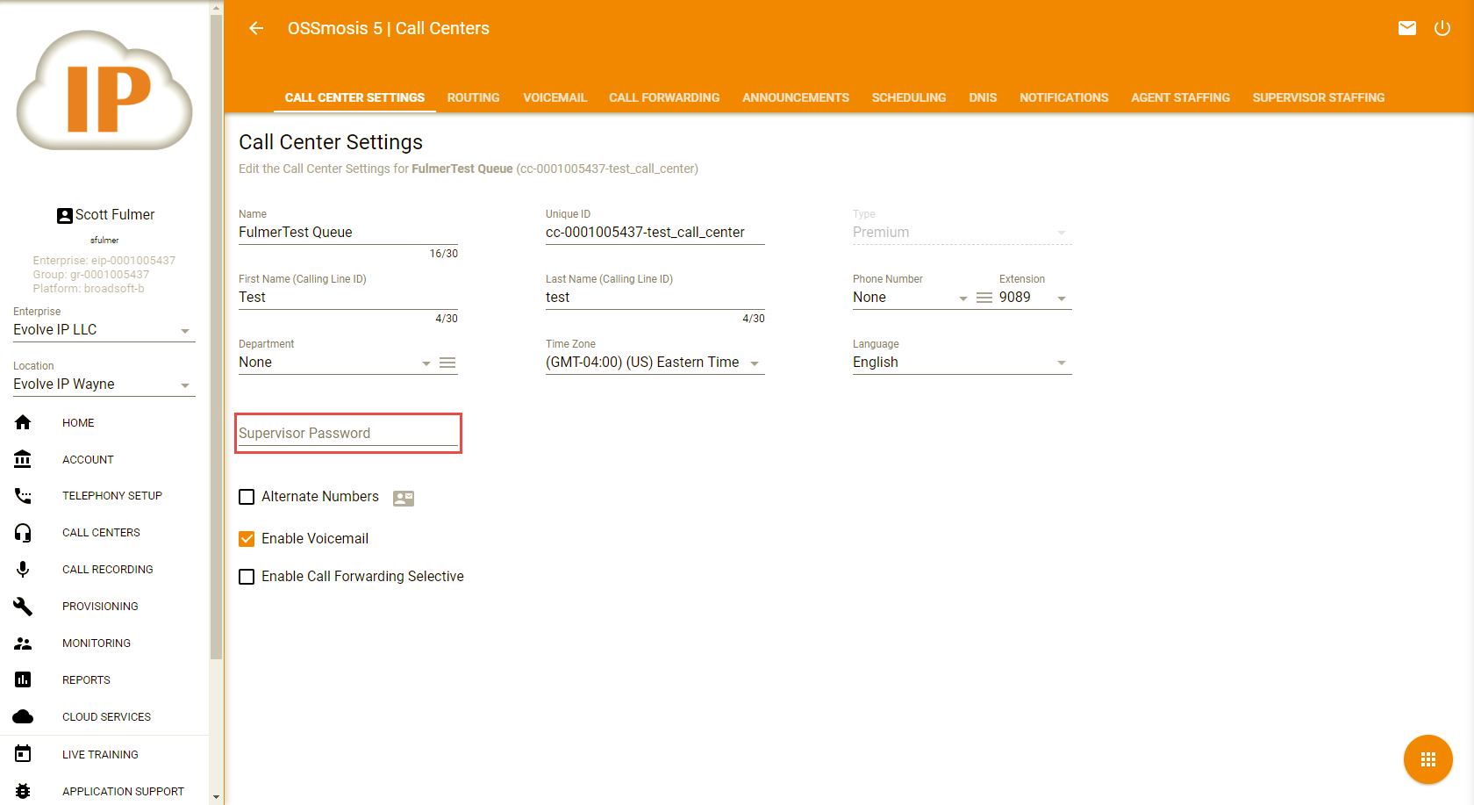Click the Phone Number list icon

point(984,298)
